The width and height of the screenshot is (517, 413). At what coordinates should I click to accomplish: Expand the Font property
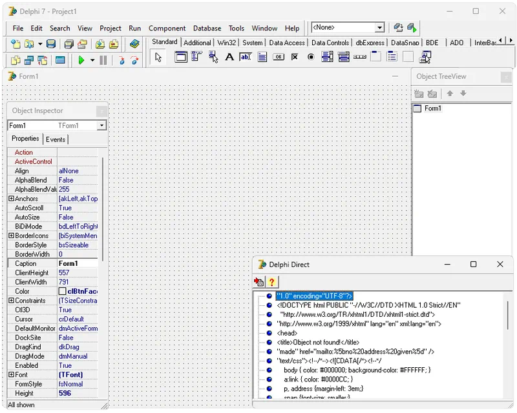(x=11, y=375)
